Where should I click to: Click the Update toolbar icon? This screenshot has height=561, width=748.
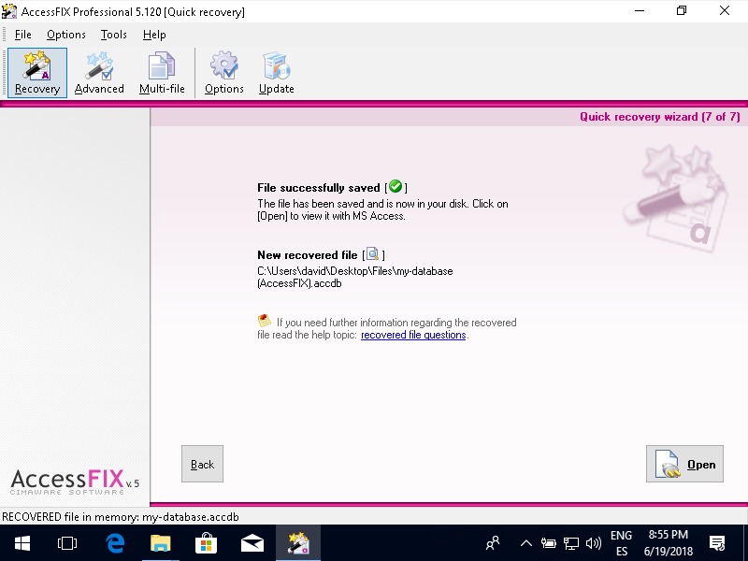point(276,73)
